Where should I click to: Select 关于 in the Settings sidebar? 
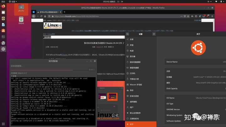141,124
